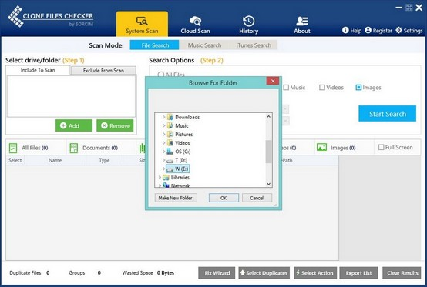This screenshot has width=427, height=287.
Task: Click the folder tree scrollbar thumb
Action: [268, 152]
